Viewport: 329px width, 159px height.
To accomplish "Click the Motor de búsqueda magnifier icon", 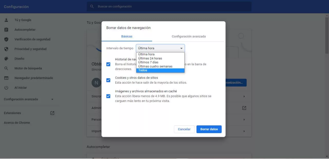I will [6, 68].
